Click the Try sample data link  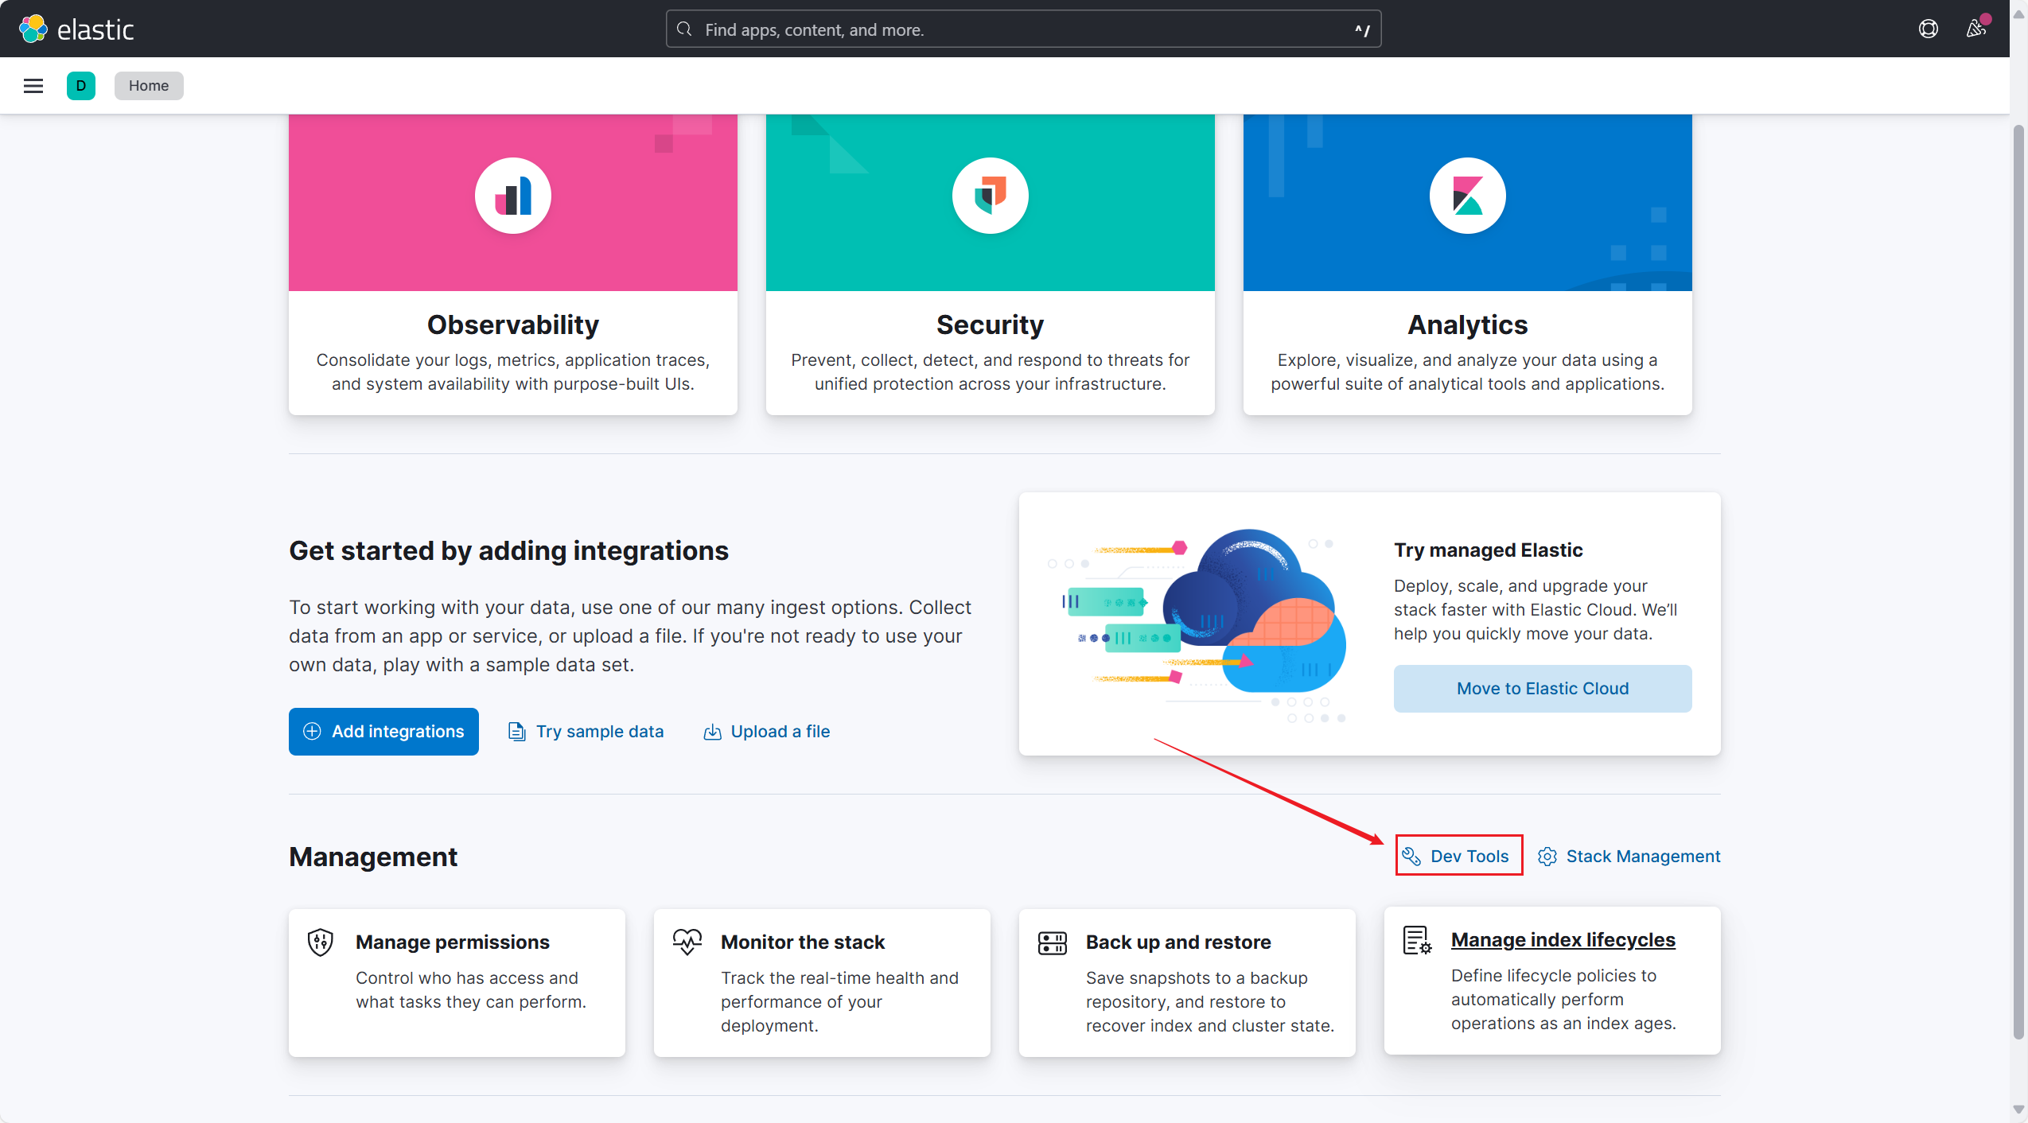[586, 731]
